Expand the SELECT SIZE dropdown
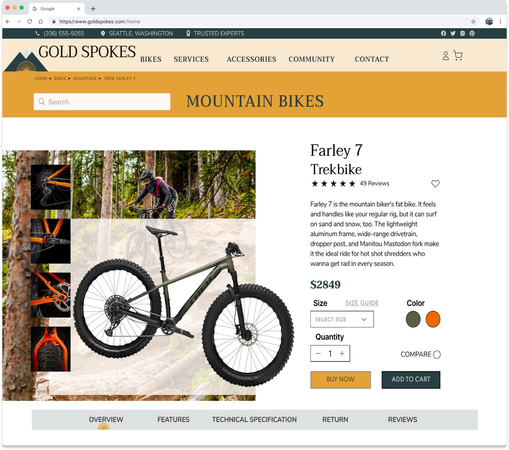 tap(342, 319)
